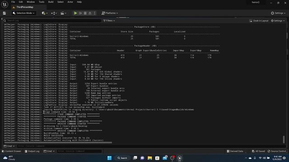The height and width of the screenshot is (162, 289).
Task: Open Wi-Fi network tray icon
Action: tap(260, 158)
